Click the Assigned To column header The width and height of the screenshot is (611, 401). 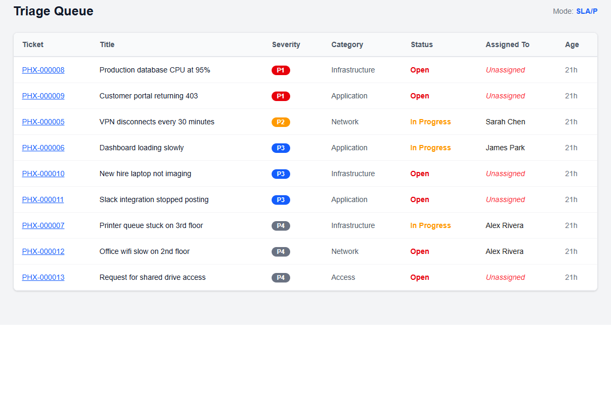pos(507,44)
